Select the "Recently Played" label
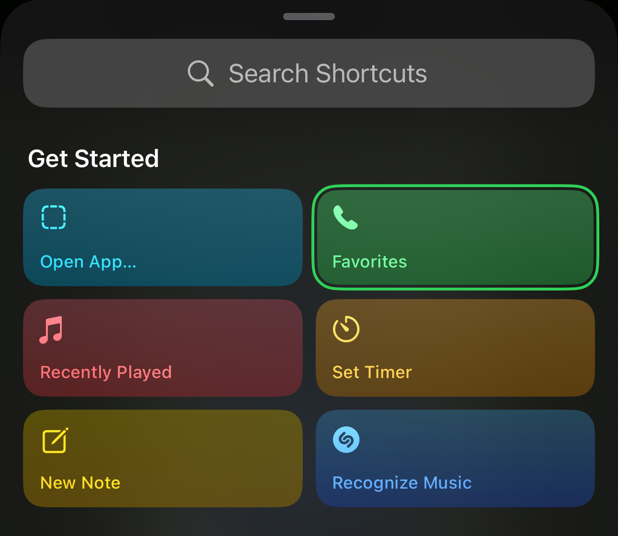 coord(106,372)
